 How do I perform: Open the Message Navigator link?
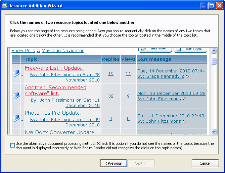click(62, 51)
